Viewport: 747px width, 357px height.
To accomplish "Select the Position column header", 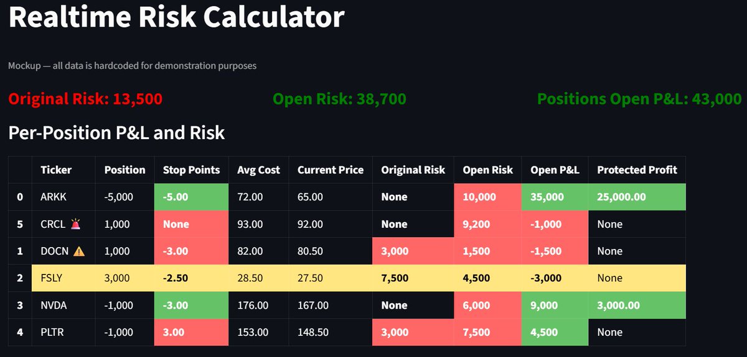I will pyautogui.click(x=125, y=169).
